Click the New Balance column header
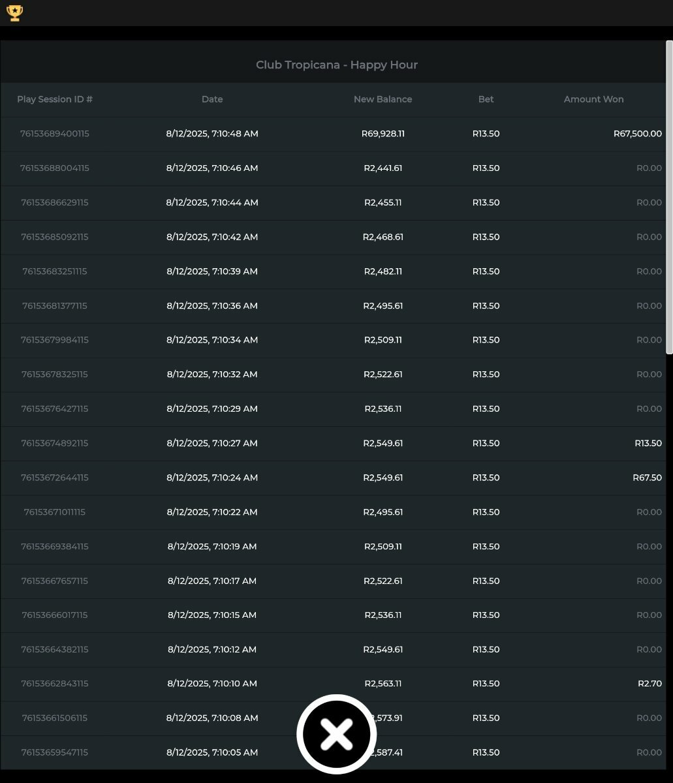This screenshot has height=783, width=673. (x=383, y=99)
